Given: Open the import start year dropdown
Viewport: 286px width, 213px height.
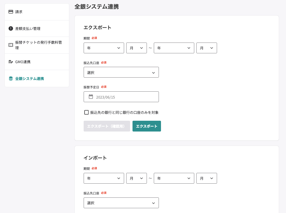Looking at the screenshot, I should [104, 178].
